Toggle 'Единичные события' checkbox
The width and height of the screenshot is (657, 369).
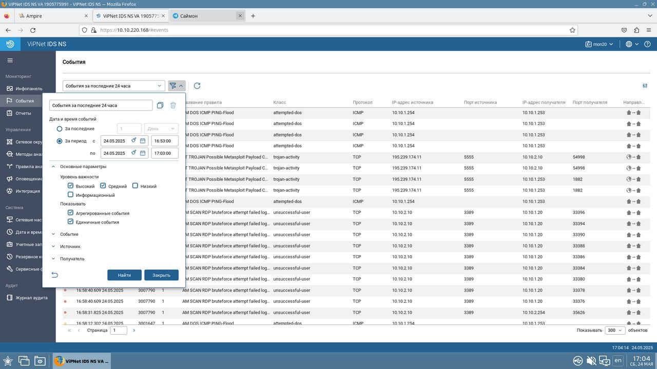click(x=70, y=222)
